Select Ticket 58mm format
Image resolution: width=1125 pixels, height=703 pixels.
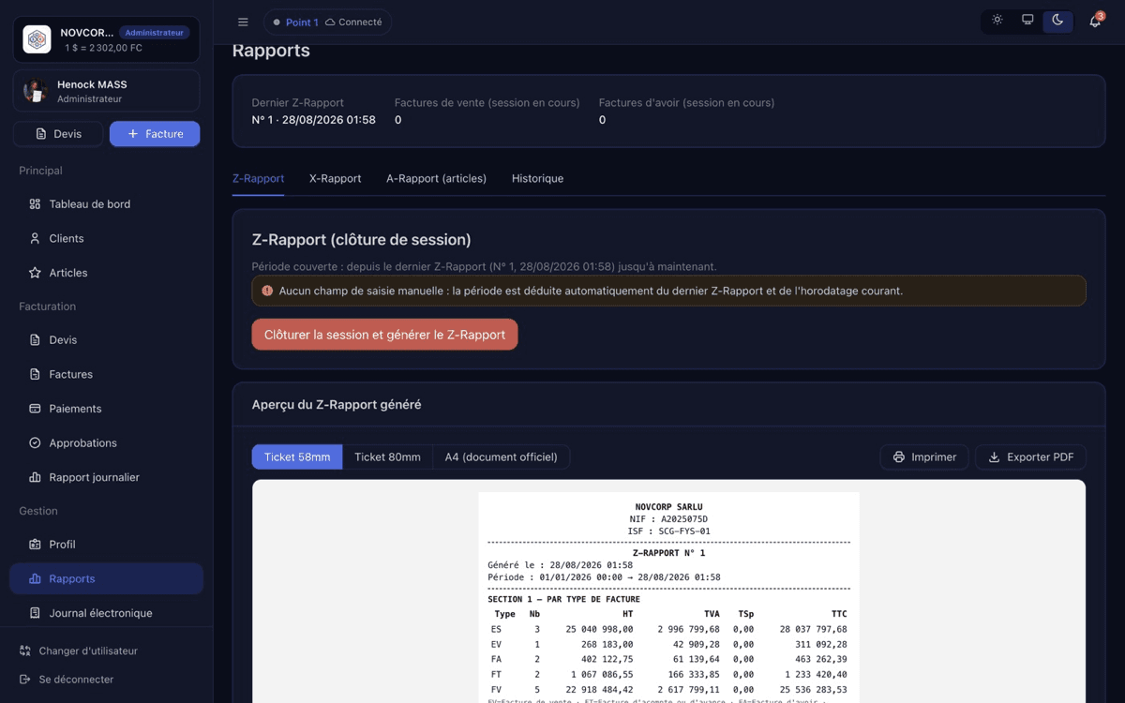pos(297,457)
